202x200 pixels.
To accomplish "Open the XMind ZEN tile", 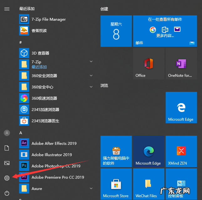I will click(181, 151).
